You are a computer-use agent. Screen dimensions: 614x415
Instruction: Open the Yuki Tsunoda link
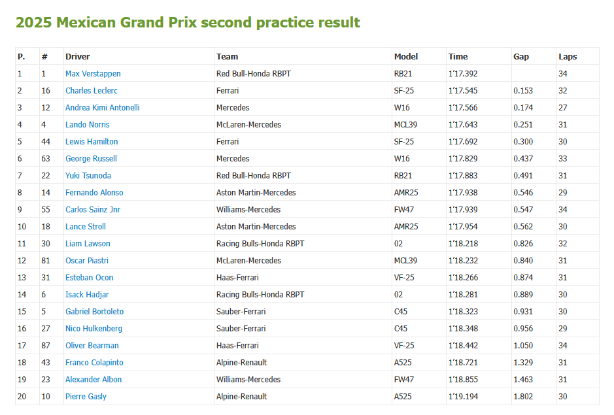coord(88,176)
